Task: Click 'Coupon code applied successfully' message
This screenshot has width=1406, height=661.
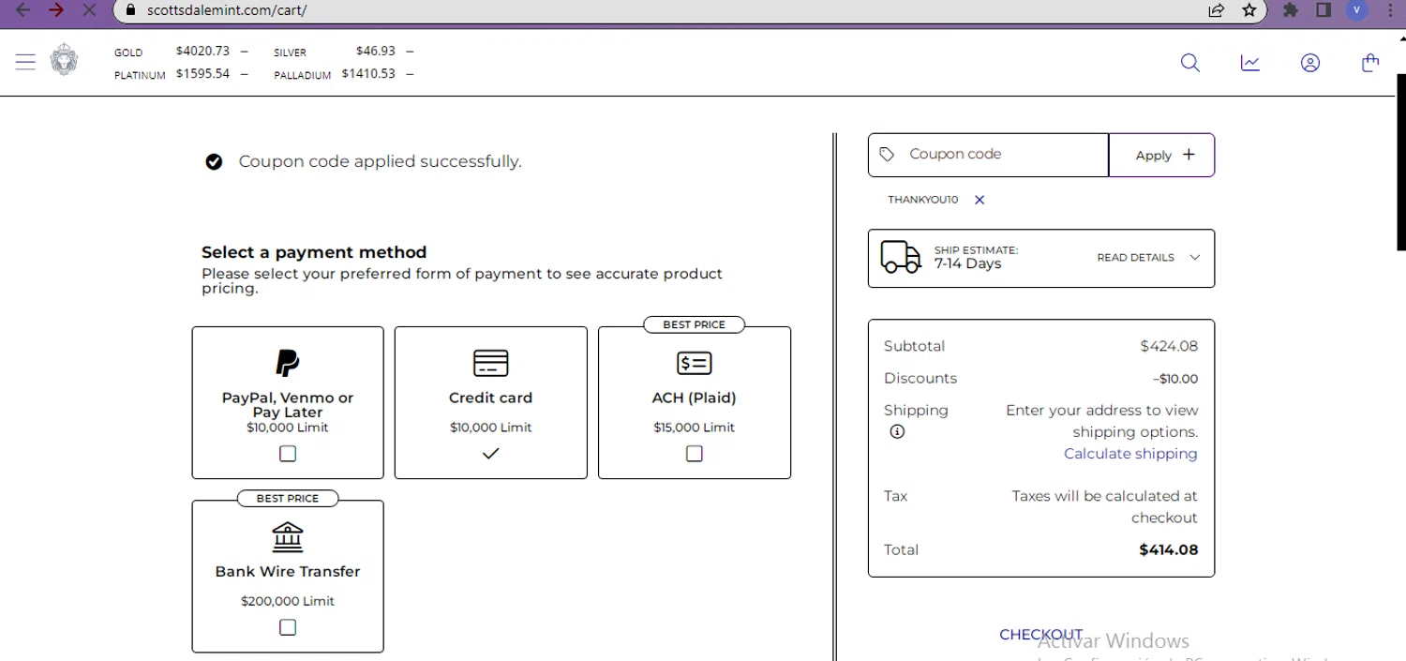Action: coord(380,161)
